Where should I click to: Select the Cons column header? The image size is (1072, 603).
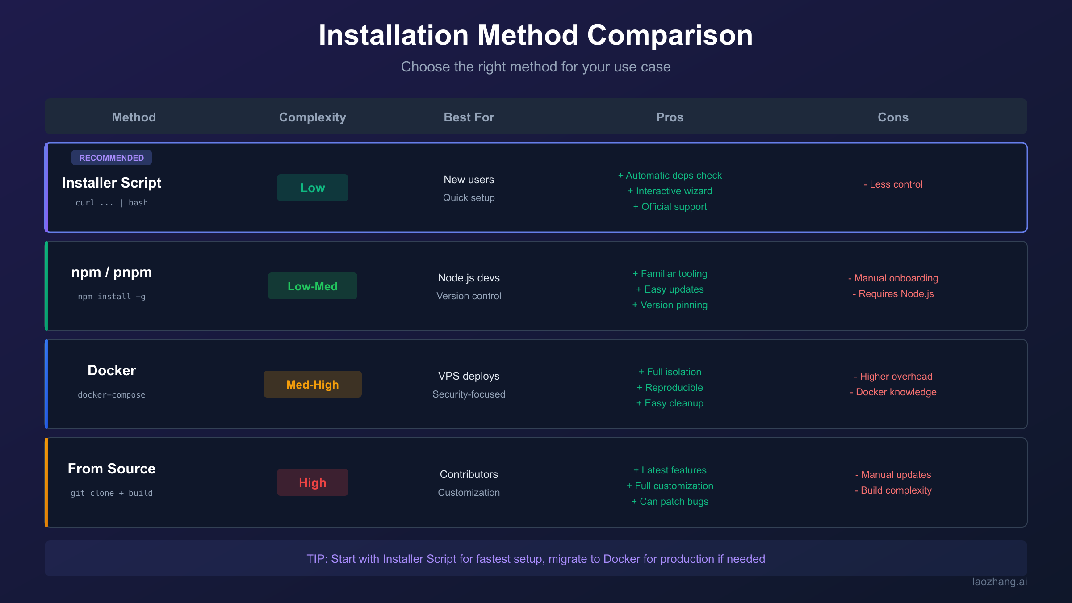(x=893, y=117)
